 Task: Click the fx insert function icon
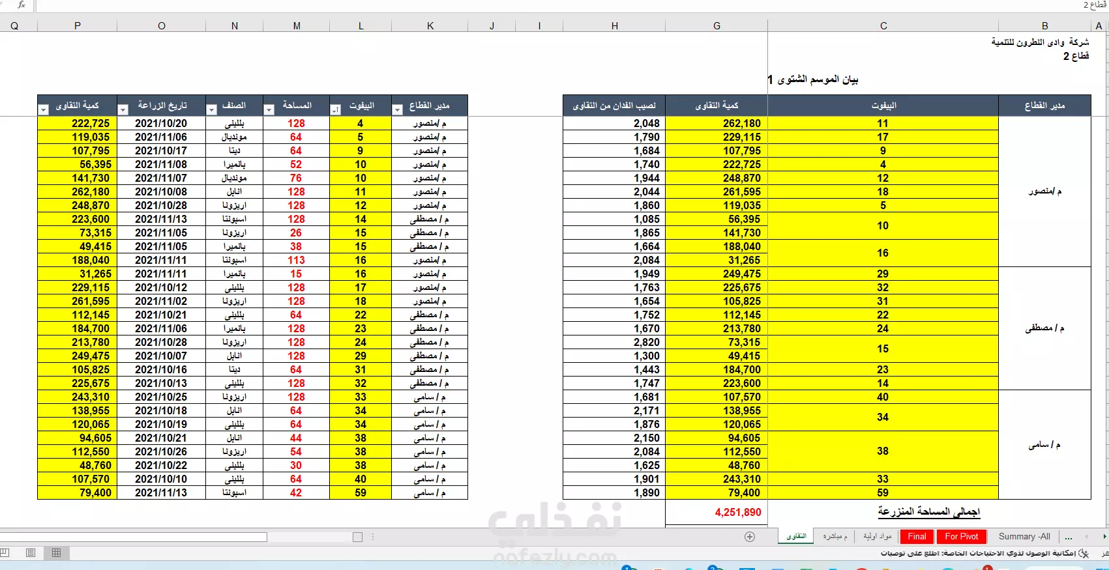pyautogui.click(x=22, y=5)
